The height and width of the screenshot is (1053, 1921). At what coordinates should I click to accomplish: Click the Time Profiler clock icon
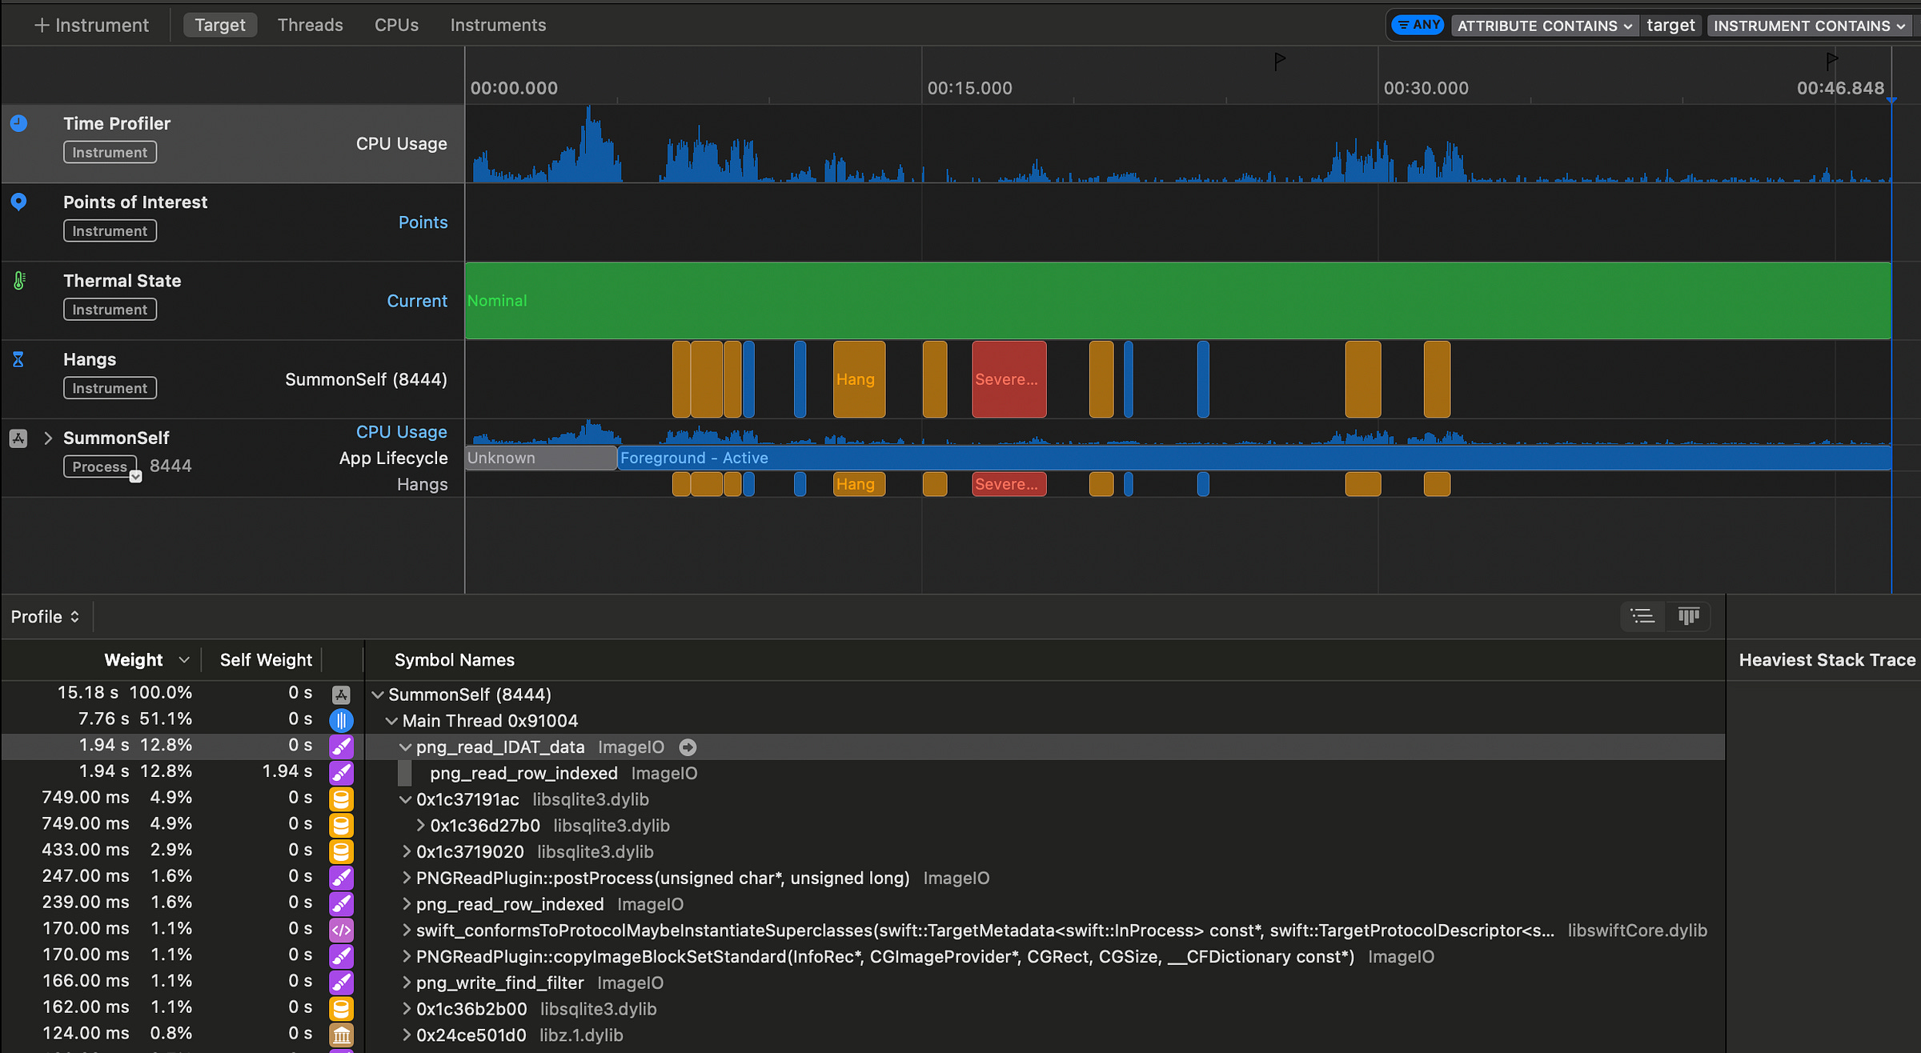18,123
